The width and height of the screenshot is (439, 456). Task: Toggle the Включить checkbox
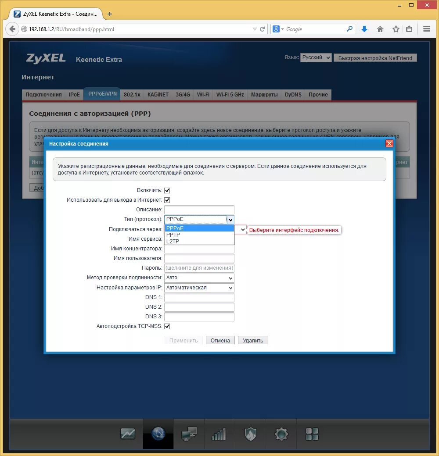pyautogui.click(x=167, y=190)
